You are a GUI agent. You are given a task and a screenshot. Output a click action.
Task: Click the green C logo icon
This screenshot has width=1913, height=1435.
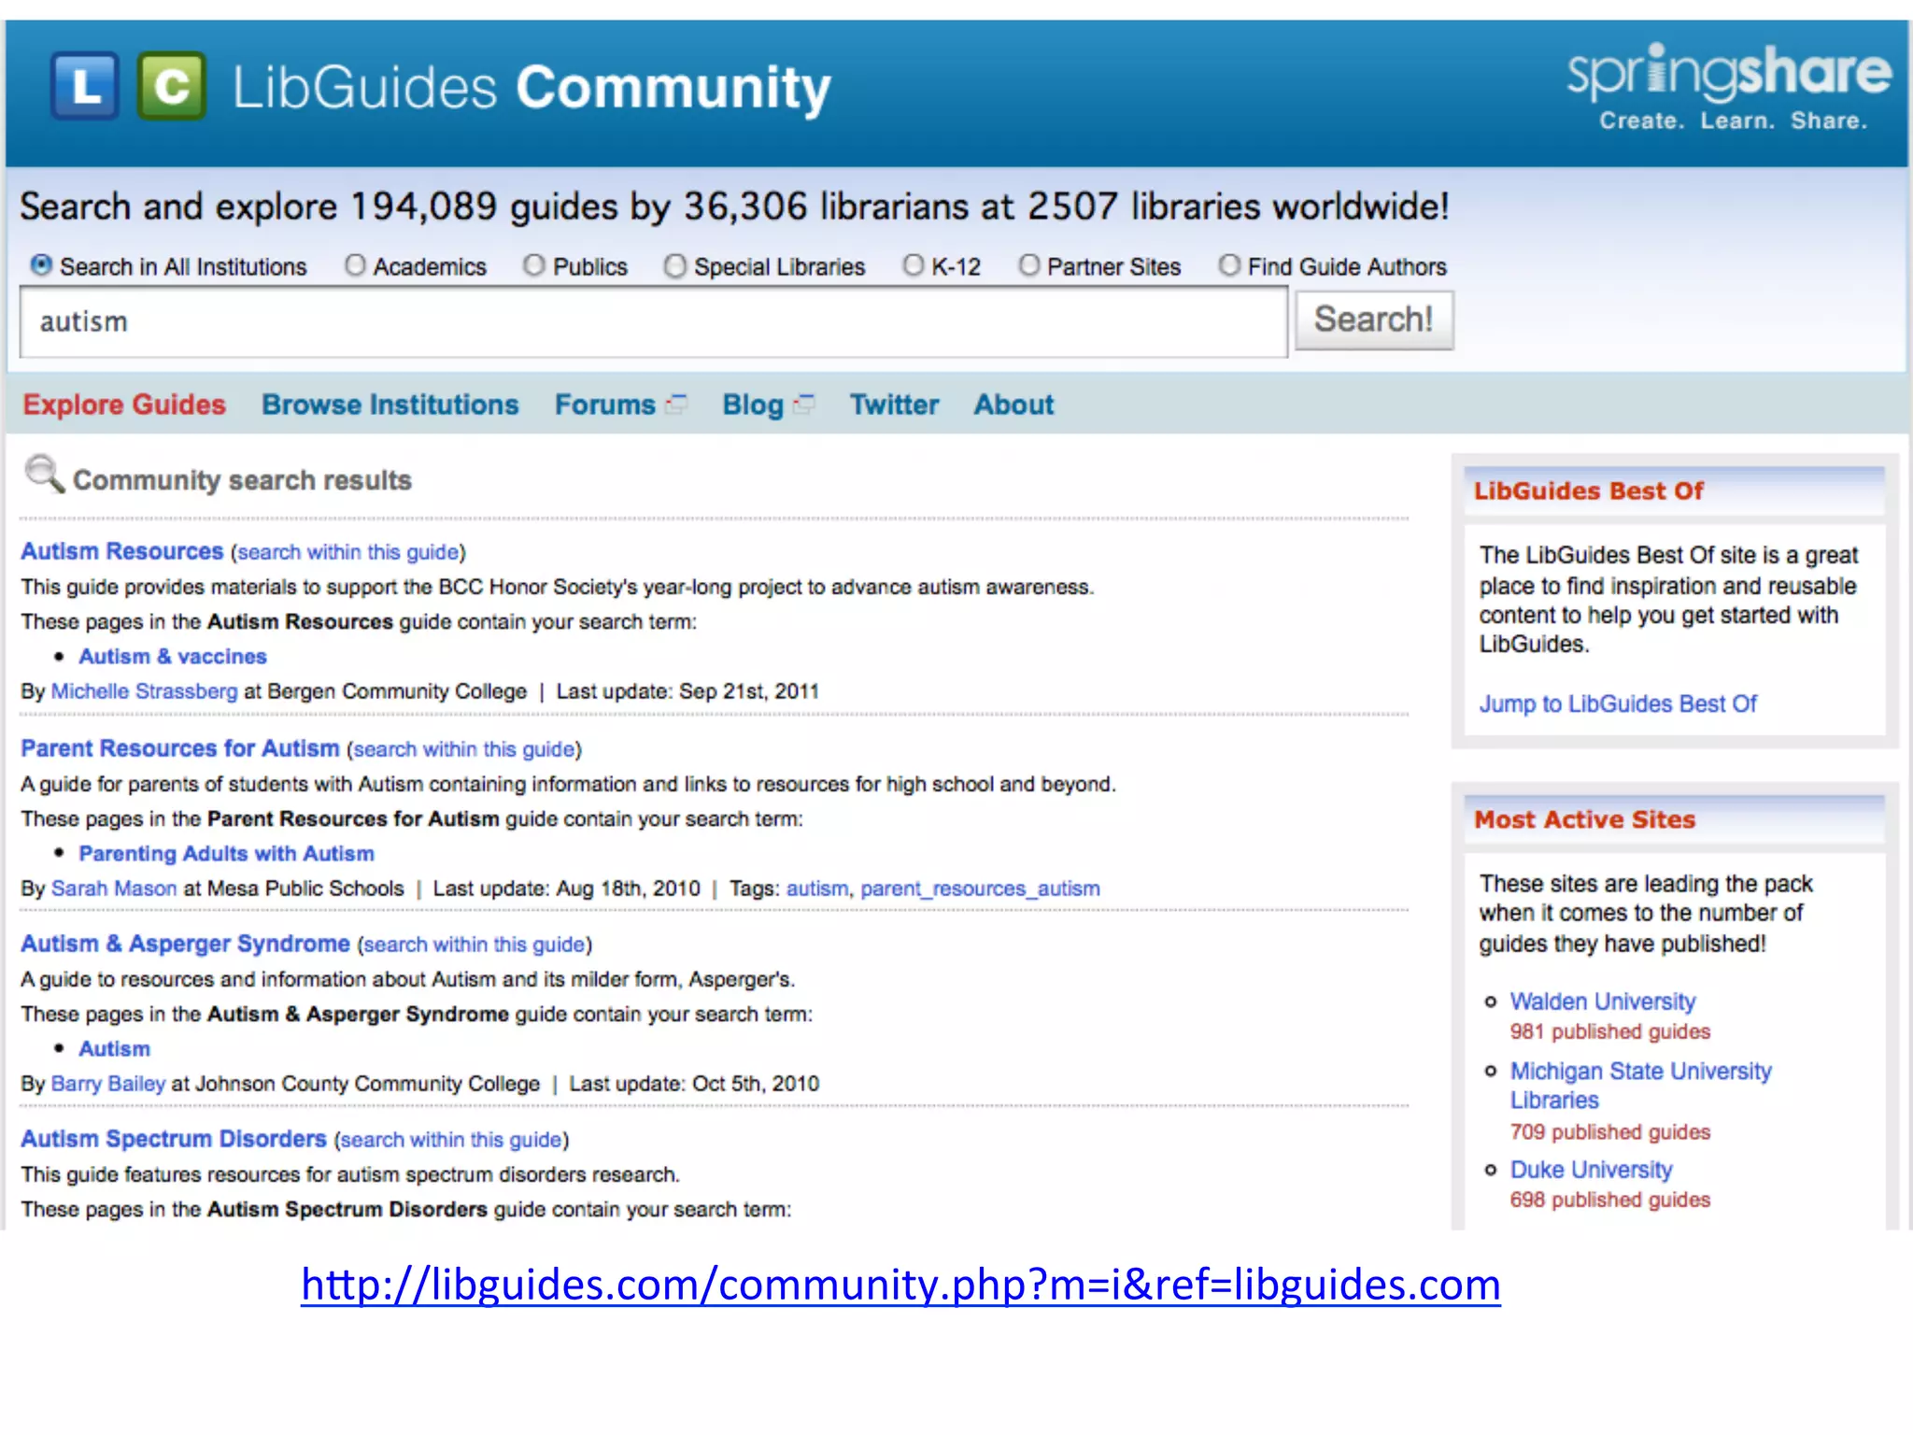(x=172, y=87)
